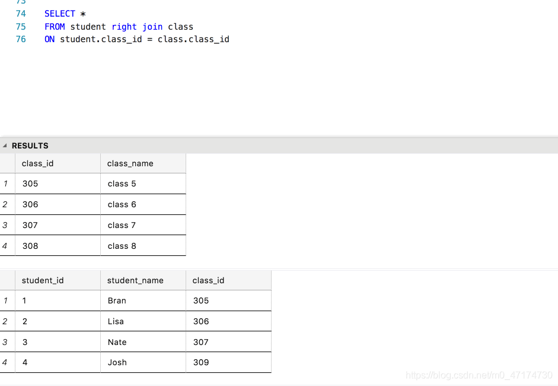558x386 pixels.
Task: Select the 'class 5' cell
Action: 144,184
